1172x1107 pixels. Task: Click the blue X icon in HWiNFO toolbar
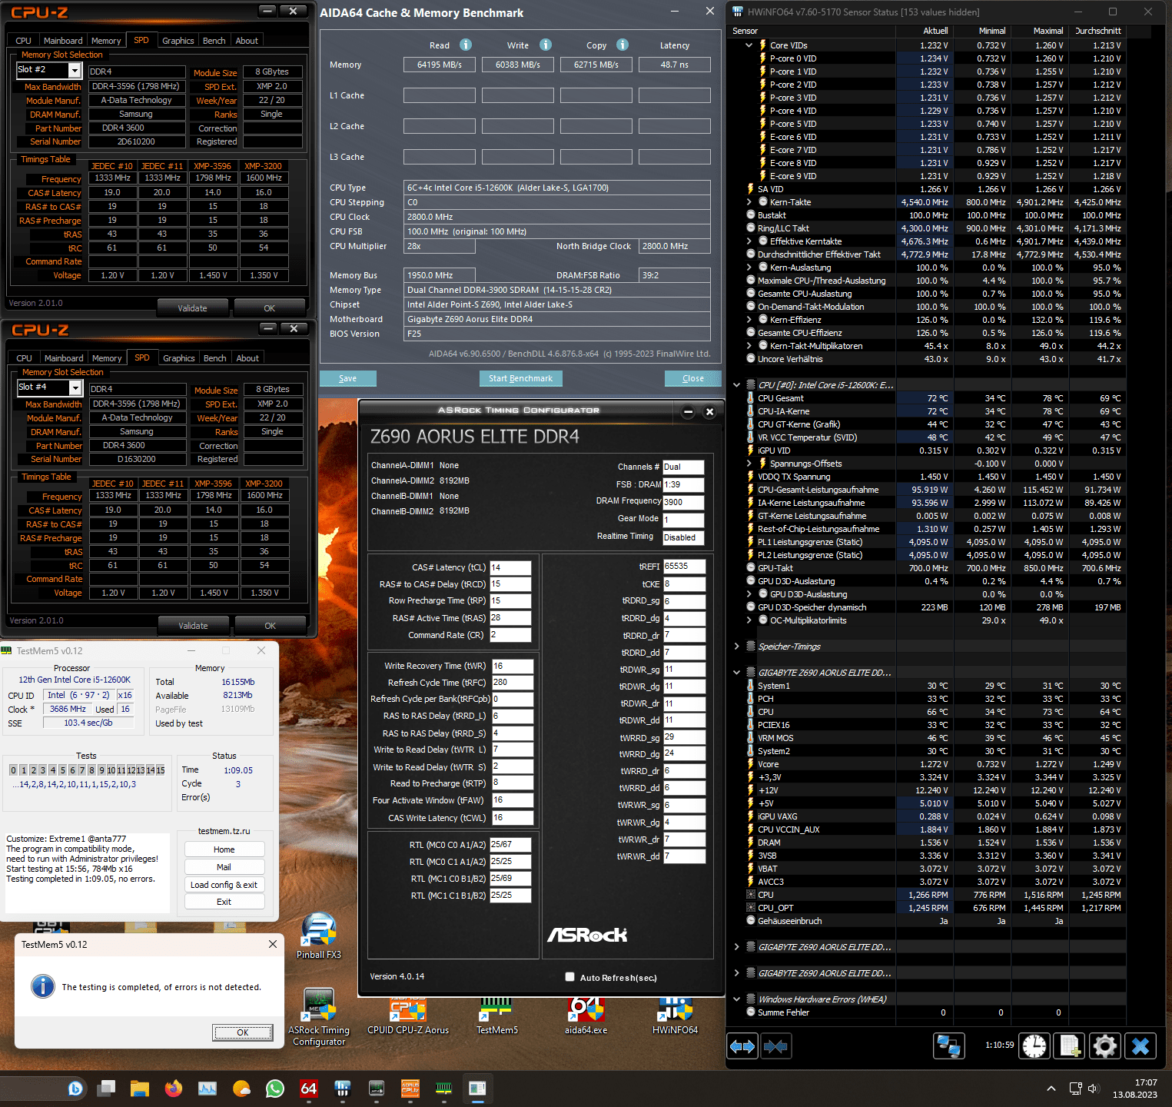coord(1140,1046)
